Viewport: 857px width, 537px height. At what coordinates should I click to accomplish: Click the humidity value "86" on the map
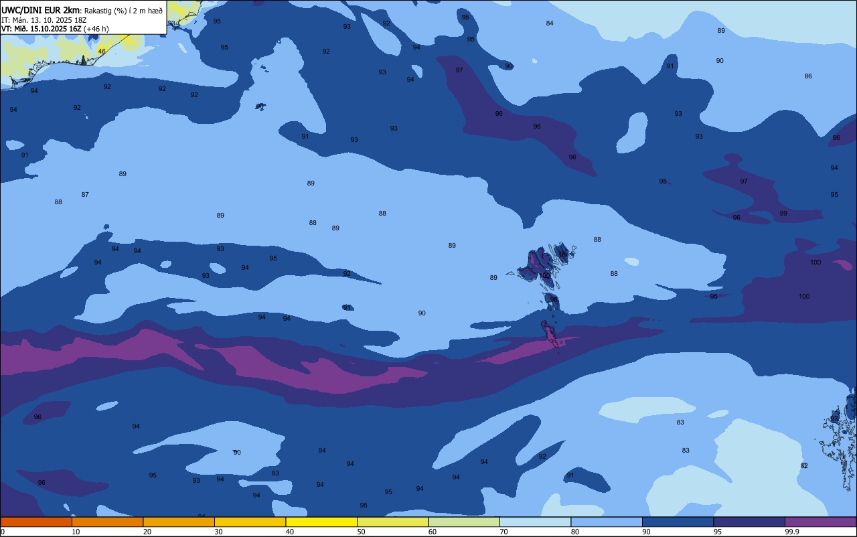pyautogui.click(x=808, y=76)
